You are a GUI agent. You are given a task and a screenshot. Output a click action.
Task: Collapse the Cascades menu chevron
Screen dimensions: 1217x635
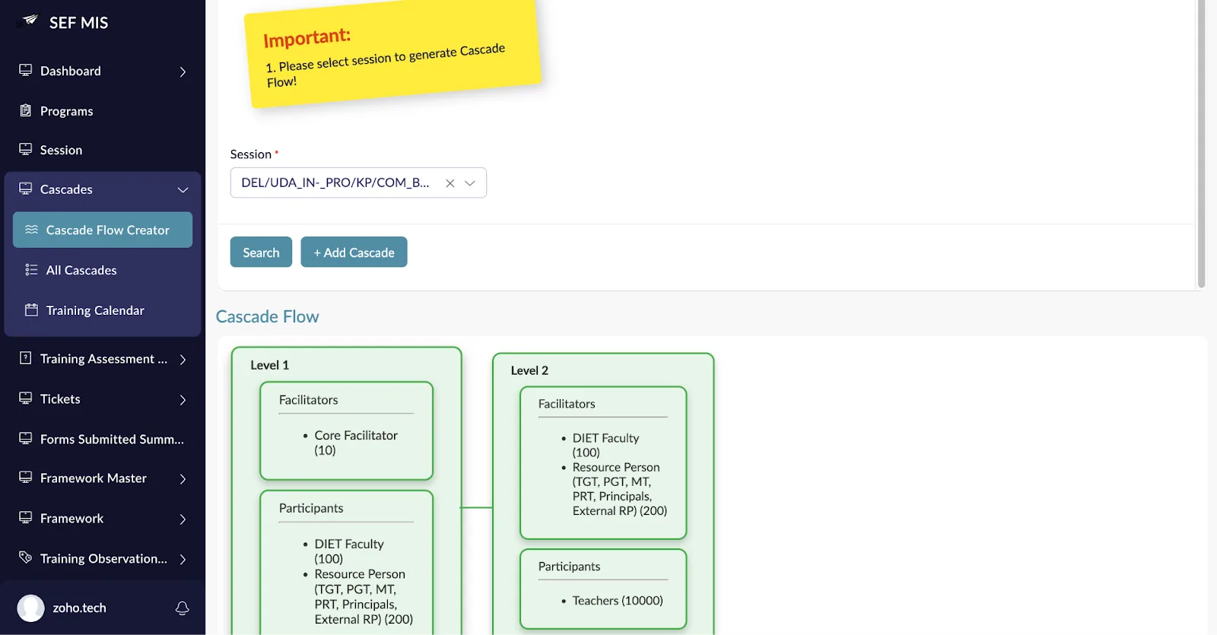coord(183,189)
